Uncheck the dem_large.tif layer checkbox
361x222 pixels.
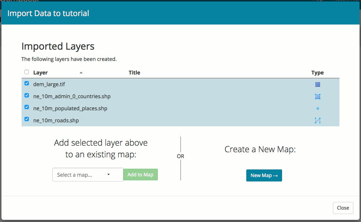[x=27, y=84]
